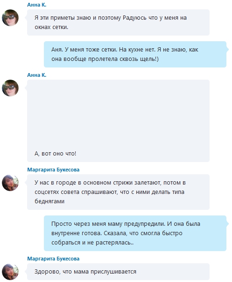
Task: Open bottom Маргарита Букесова name link
Action: tap(53, 259)
